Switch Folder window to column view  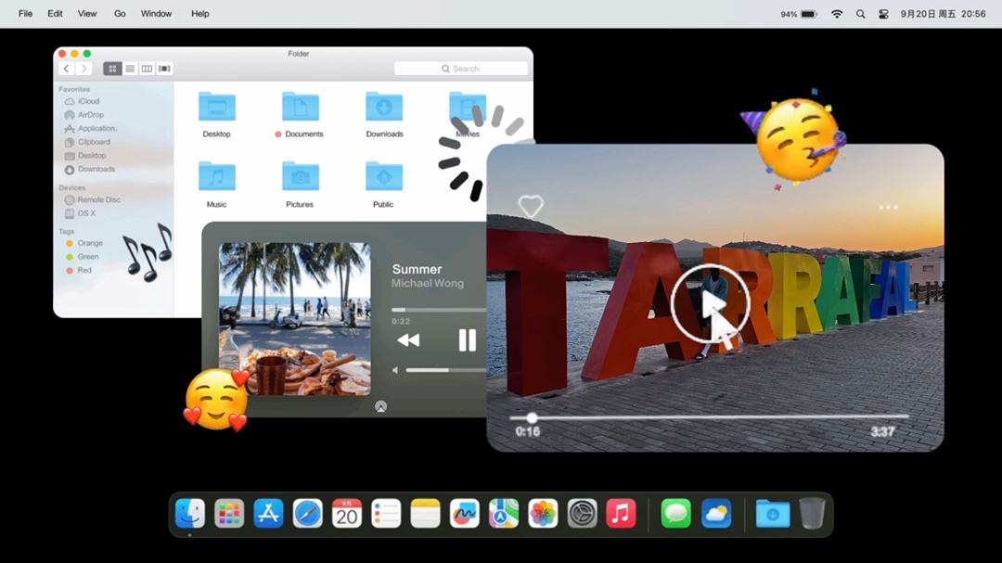(147, 69)
